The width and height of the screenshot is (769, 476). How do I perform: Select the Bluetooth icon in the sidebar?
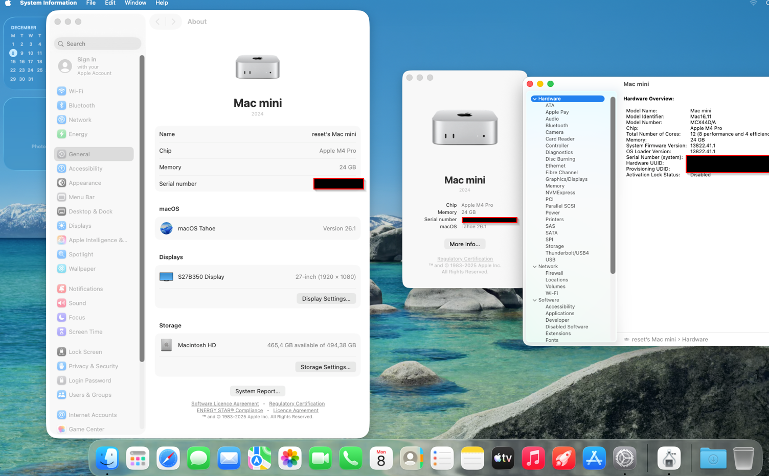point(61,105)
